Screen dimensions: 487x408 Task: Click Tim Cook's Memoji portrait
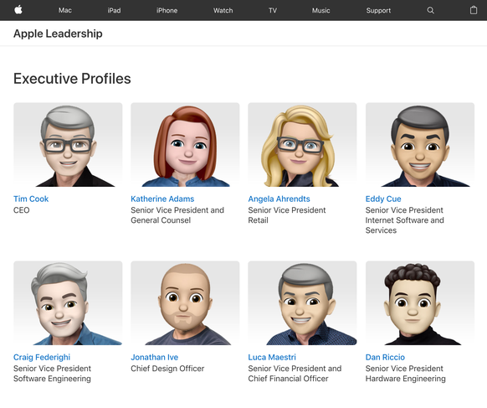(68, 145)
